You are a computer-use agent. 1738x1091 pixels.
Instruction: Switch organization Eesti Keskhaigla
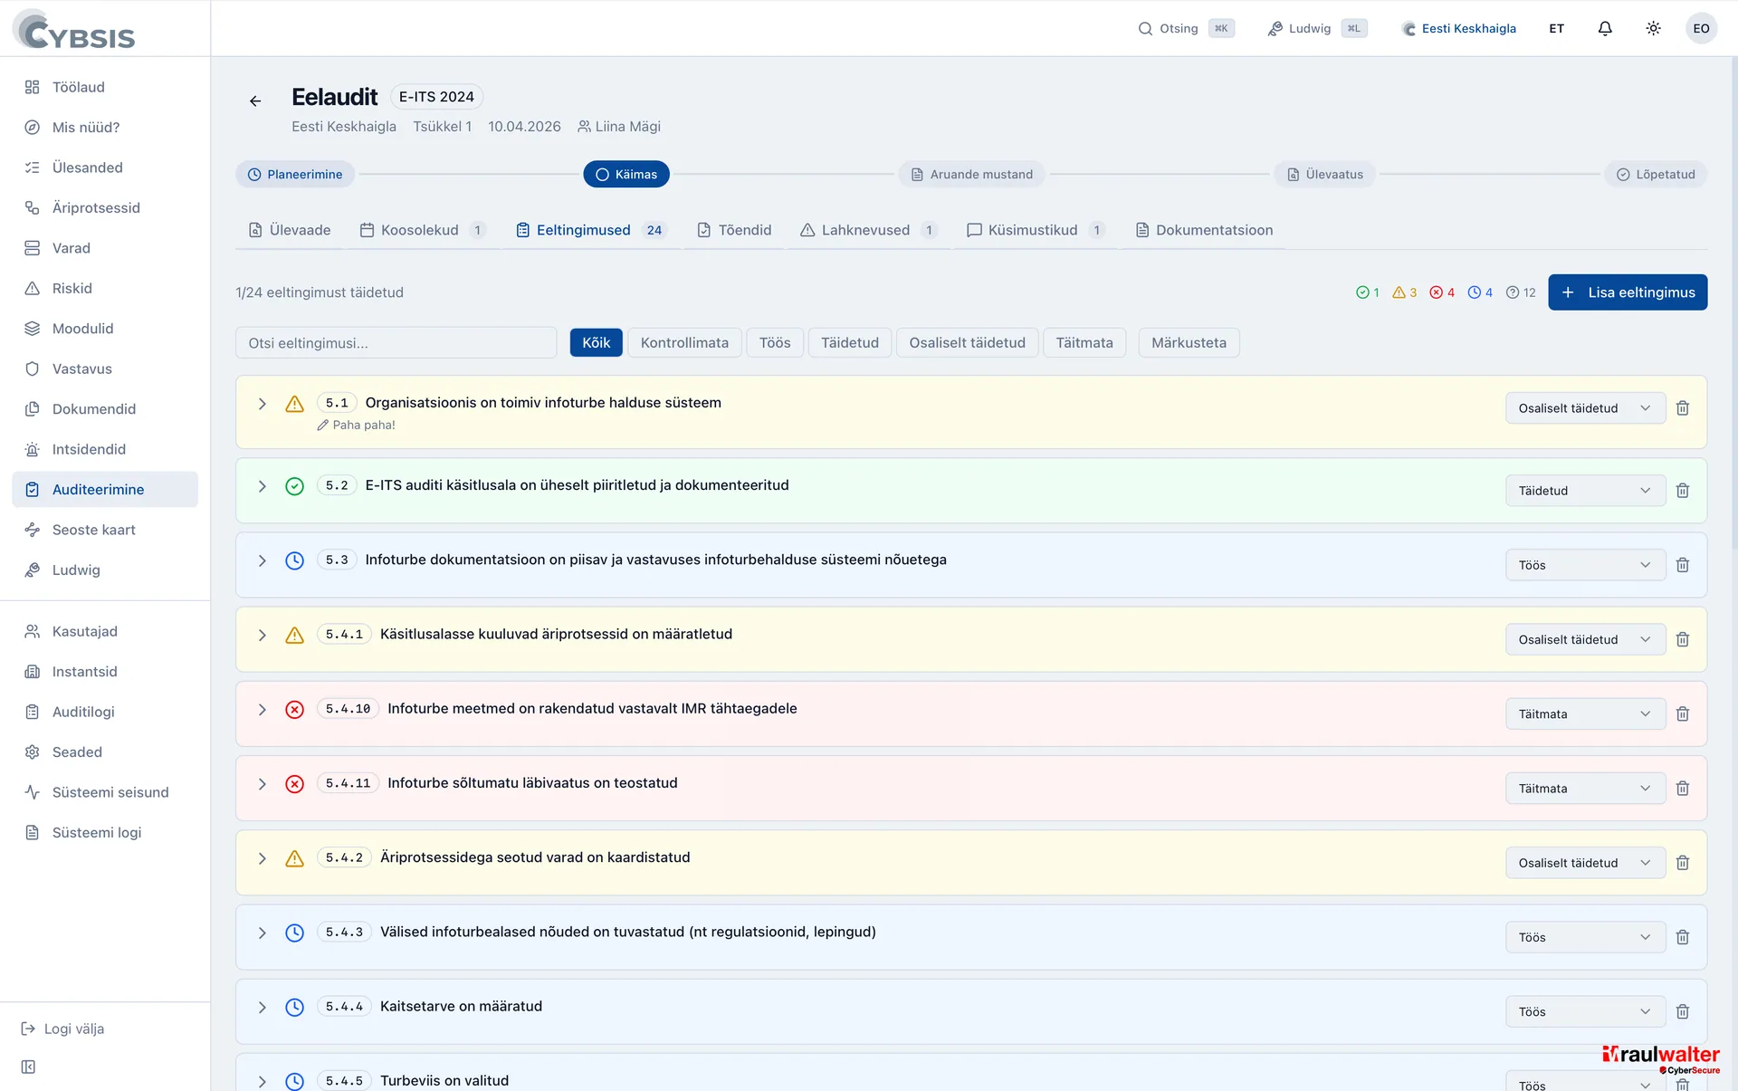1459,29
